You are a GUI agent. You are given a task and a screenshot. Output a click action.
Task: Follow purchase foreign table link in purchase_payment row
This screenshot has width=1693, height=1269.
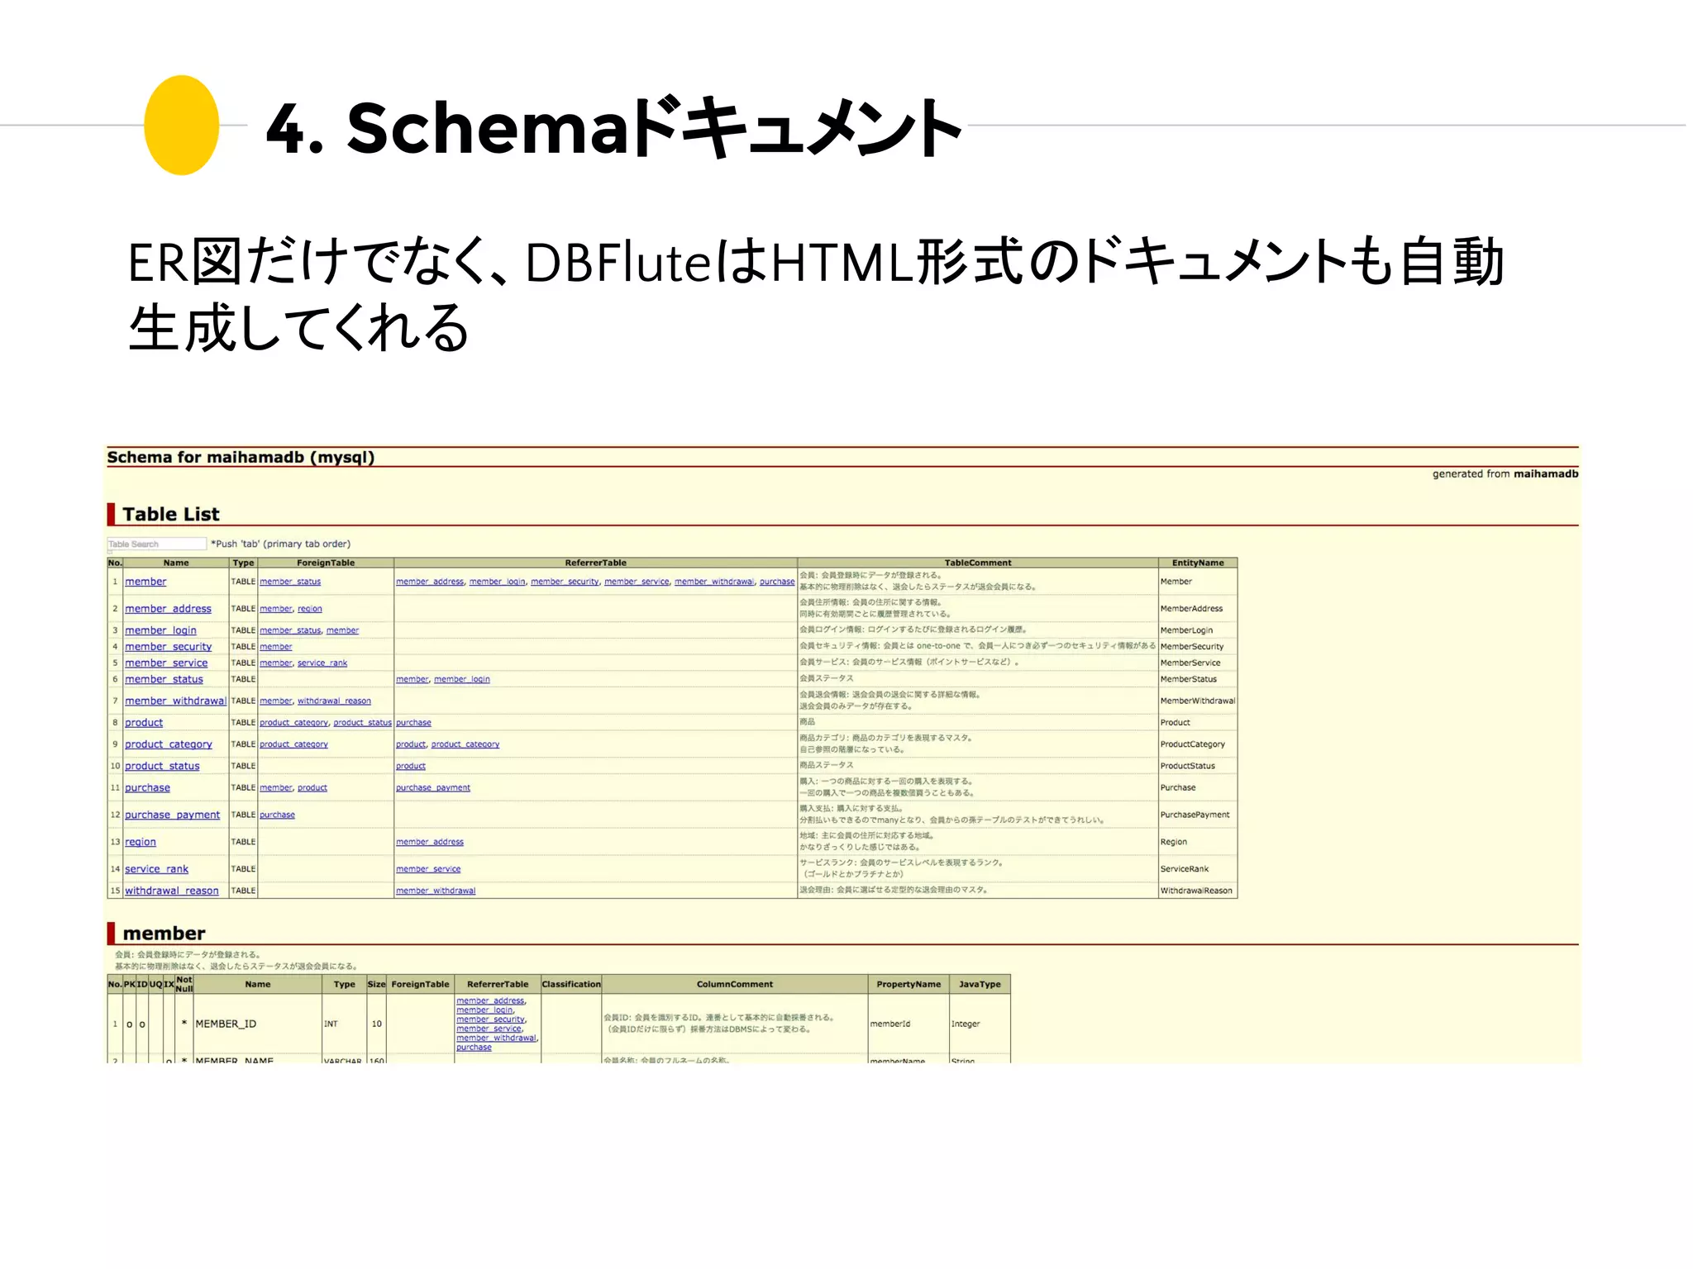[x=277, y=815]
